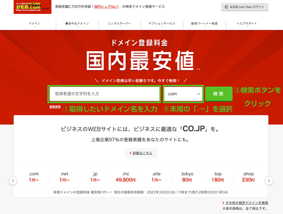Click the previous carousel arrow on the left
Viewport: 283px width, 214px height.
click(x=13, y=181)
